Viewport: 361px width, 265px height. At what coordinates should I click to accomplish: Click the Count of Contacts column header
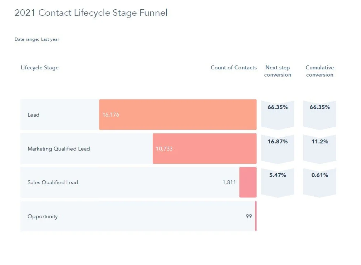click(x=233, y=68)
